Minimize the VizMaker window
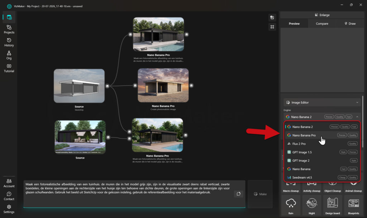 click(342, 5)
